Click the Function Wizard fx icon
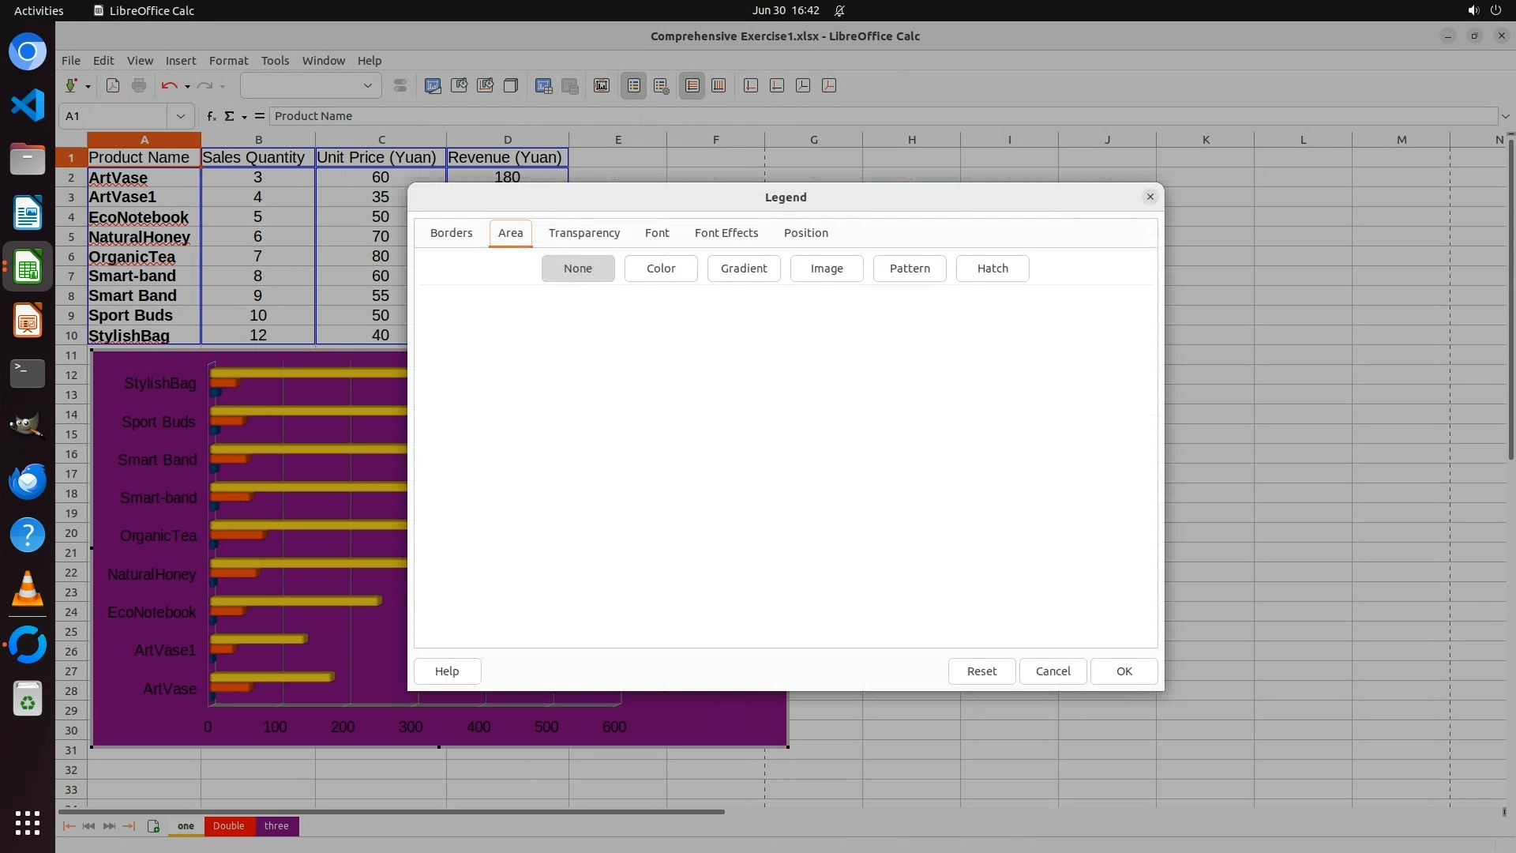The image size is (1516, 853). [211, 116]
